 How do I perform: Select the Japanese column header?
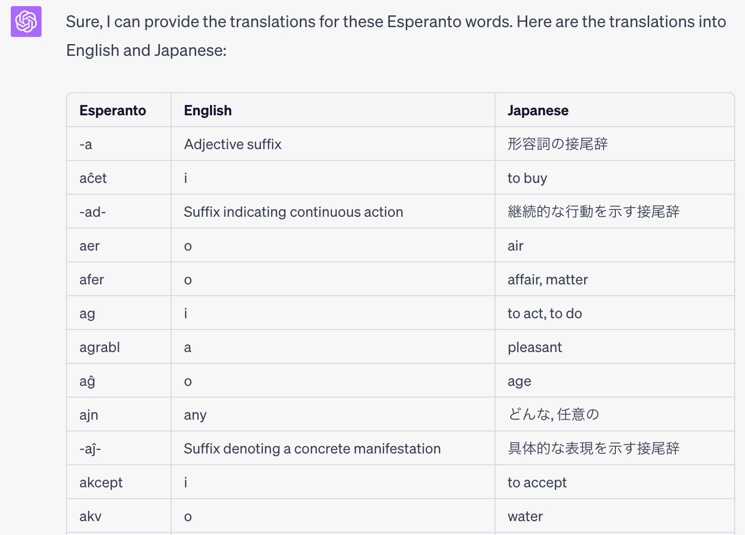614,110
